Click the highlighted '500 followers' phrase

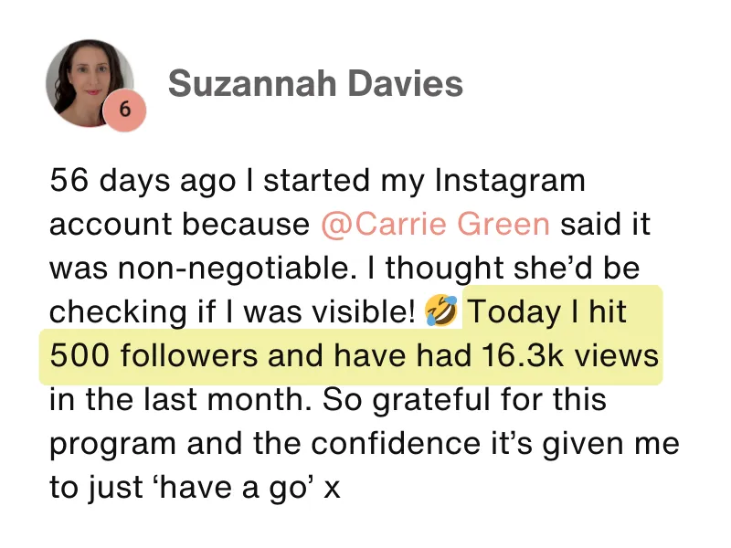(x=154, y=355)
